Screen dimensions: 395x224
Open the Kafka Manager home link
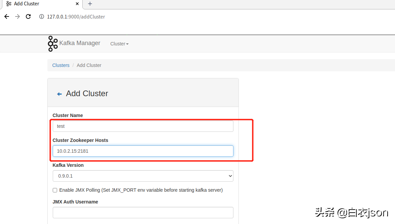(80, 43)
